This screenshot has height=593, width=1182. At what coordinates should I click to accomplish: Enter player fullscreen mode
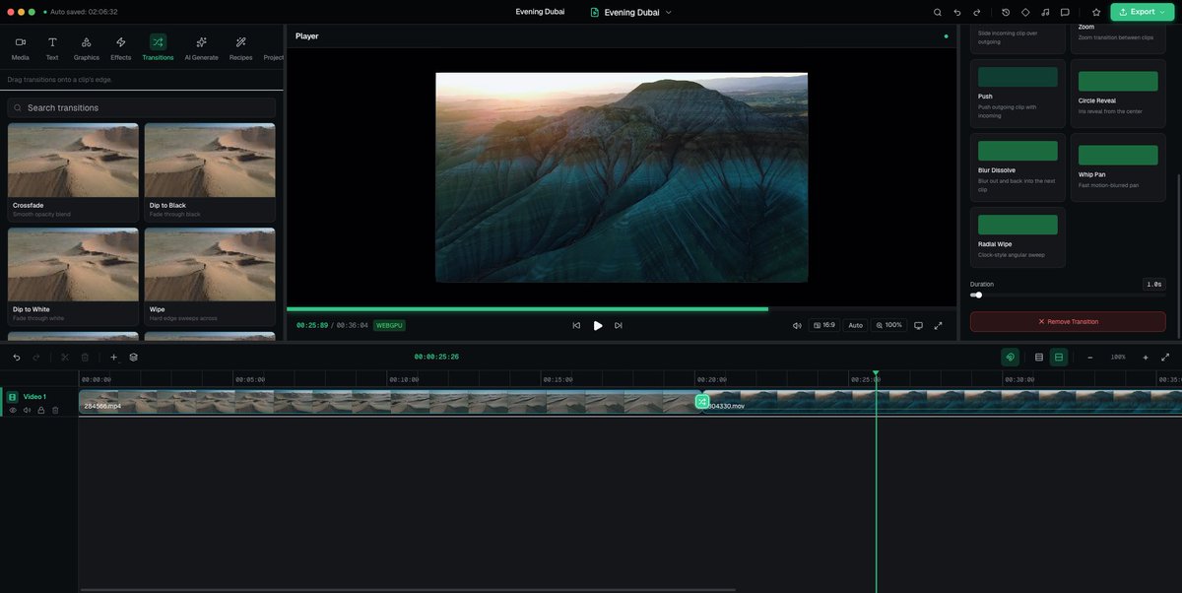tap(938, 325)
